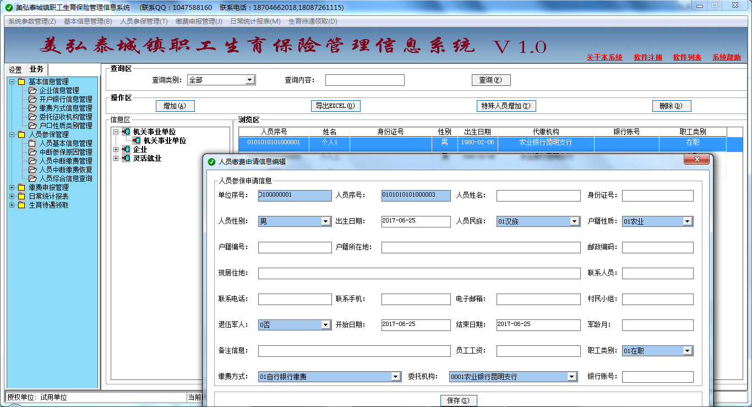Click the 增加(A) button
Screen dimensions: 752x407
(176, 106)
